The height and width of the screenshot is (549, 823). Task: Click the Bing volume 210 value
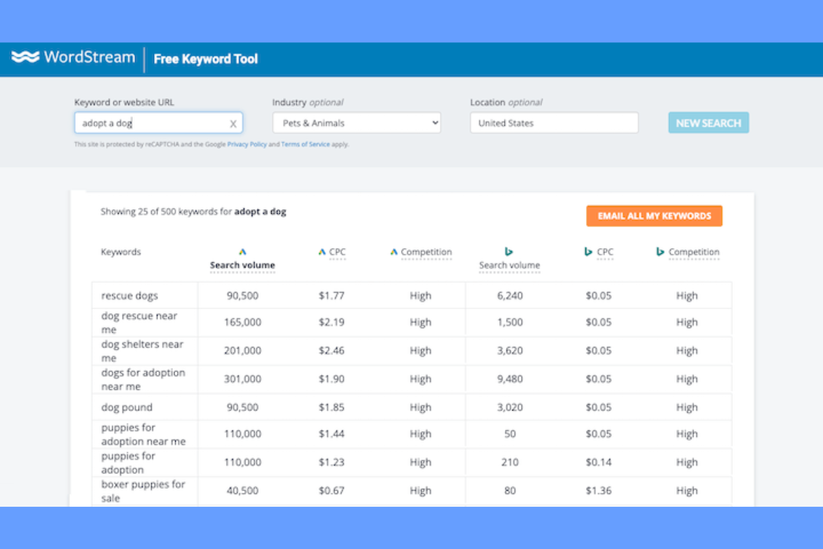pyautogui.click(x=510, y=462)
